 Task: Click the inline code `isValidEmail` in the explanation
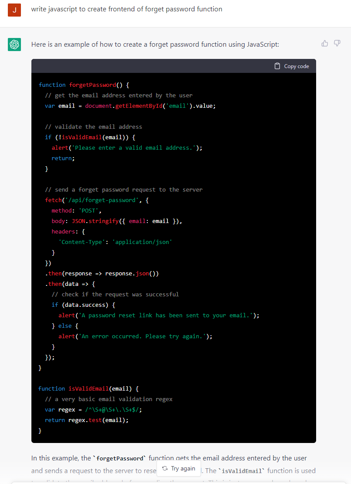point(242,471)
